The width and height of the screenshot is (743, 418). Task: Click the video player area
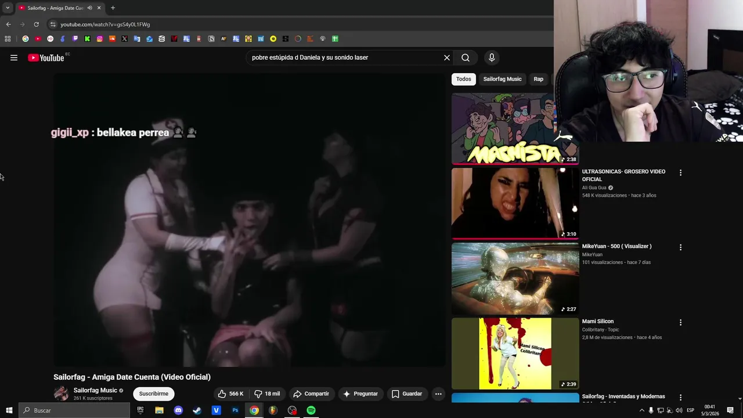(x=250, y=221)
